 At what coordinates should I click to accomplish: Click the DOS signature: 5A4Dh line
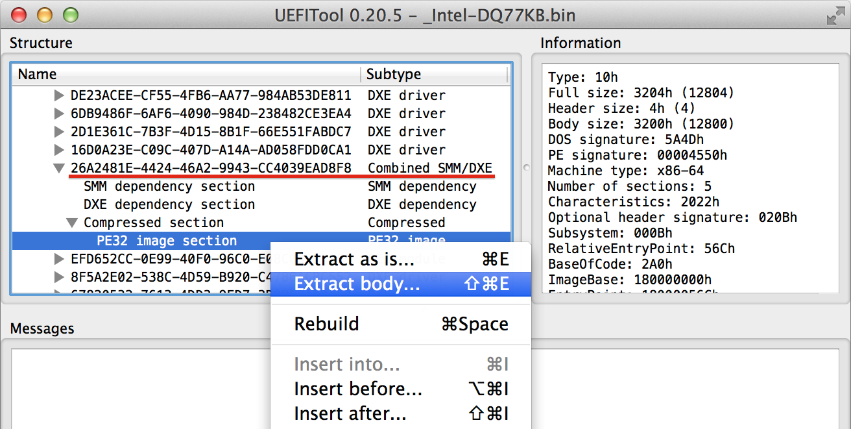tap(625, 140)
